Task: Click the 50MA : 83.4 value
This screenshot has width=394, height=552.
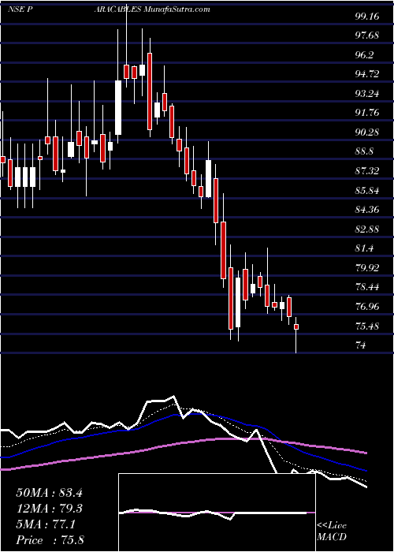Action: [x=49, y=493]
